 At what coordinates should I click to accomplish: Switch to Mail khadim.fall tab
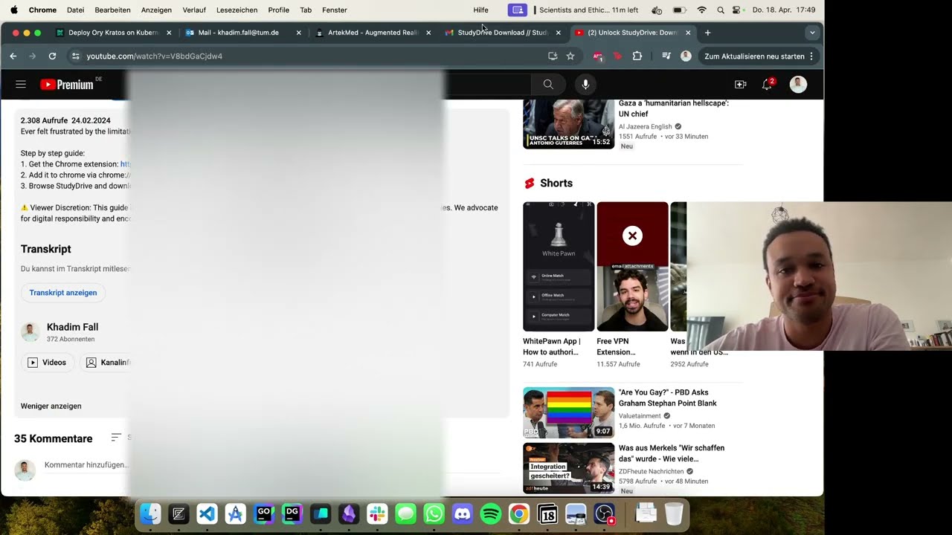(x=242, y=33)
